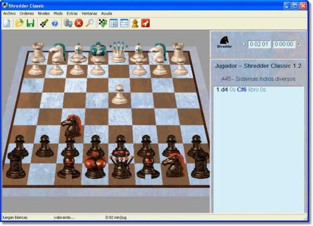
Task: Click 'Jugador – Shredder Classic 1.2' header
Action: point(258,66)
